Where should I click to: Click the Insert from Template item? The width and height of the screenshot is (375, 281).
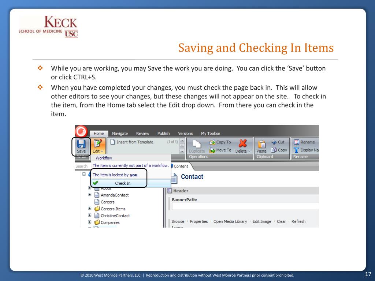pos(132,142)
